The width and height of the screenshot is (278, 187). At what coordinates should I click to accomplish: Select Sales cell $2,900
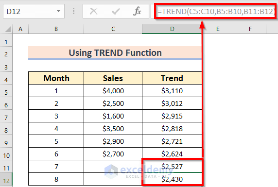[x=113, y=141]
